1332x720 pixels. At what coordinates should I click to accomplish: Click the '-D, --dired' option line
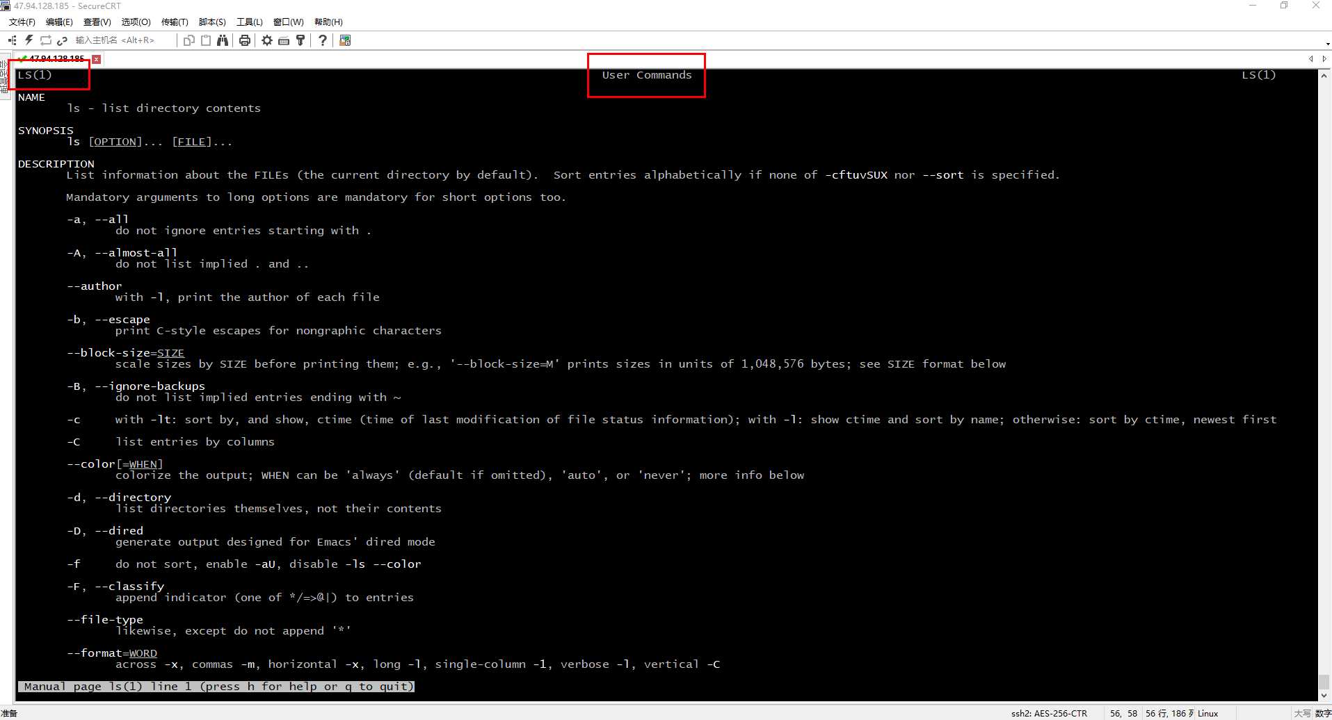point(104,531)
